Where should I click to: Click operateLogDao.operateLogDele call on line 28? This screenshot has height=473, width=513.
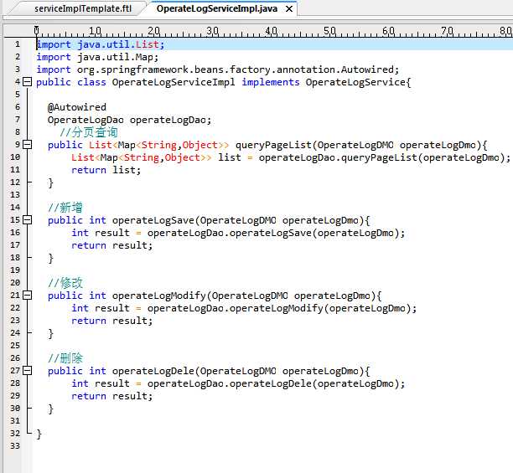(276, 383)
